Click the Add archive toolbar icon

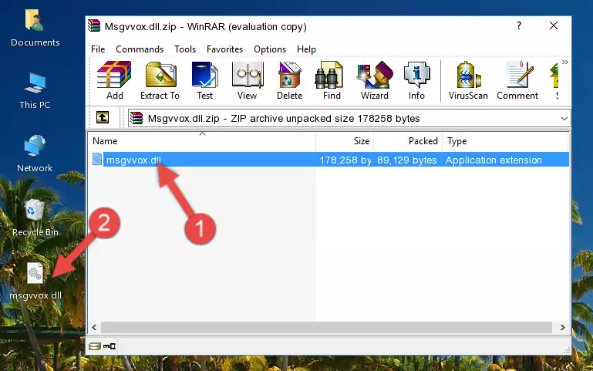[114, 75]
